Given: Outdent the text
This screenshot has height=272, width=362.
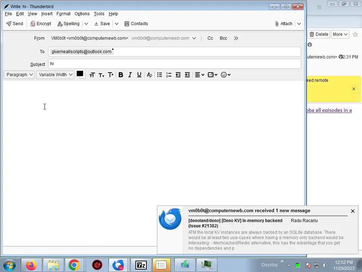Looking at the screenshot, I should point(178,75).
